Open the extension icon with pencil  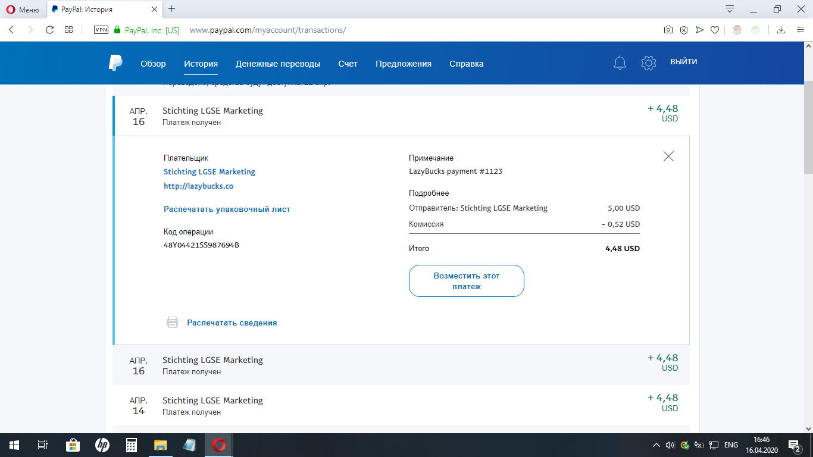[737, 30]
